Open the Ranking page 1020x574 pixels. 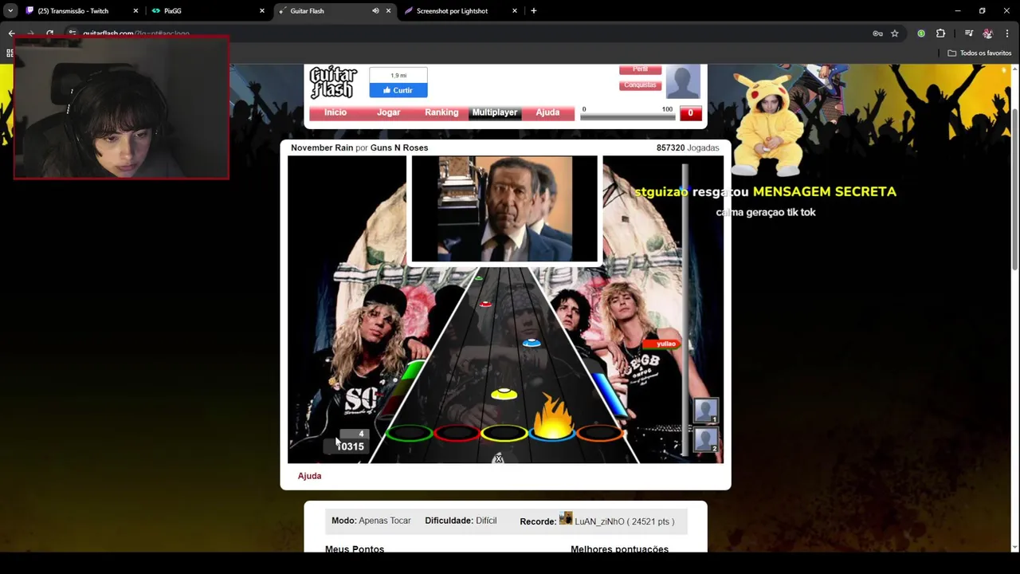[441, 112]
